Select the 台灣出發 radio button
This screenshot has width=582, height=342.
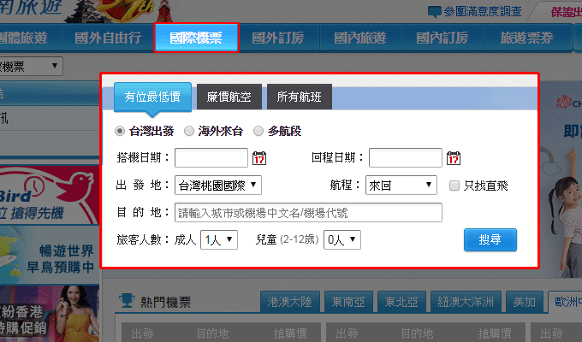point(120,131)
